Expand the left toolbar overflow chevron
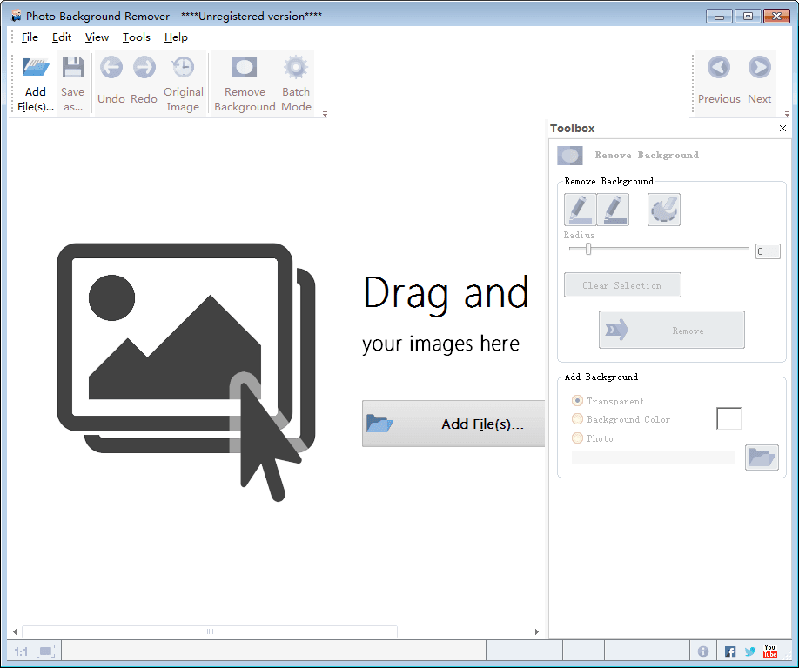This screenshot has height=668, width=799. tap(324, 113)
